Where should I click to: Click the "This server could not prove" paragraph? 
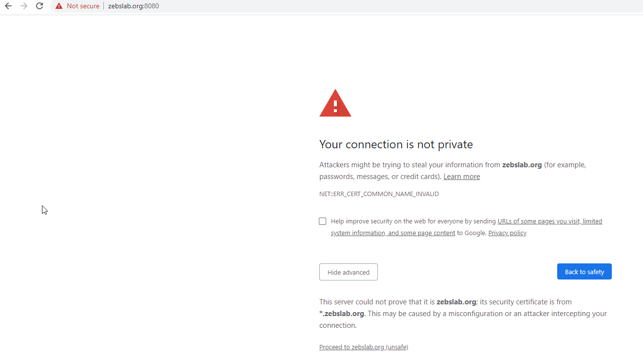463,314
